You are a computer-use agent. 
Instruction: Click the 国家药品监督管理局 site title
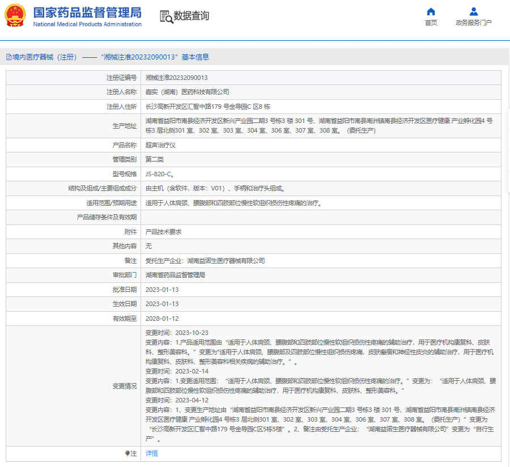87,12
